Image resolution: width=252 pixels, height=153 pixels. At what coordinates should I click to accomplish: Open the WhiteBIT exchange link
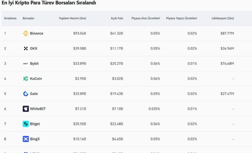[x=38, y=109]
